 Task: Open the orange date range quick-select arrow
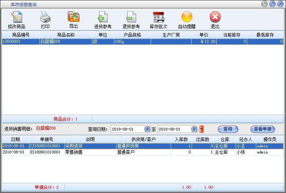(202, 129)
